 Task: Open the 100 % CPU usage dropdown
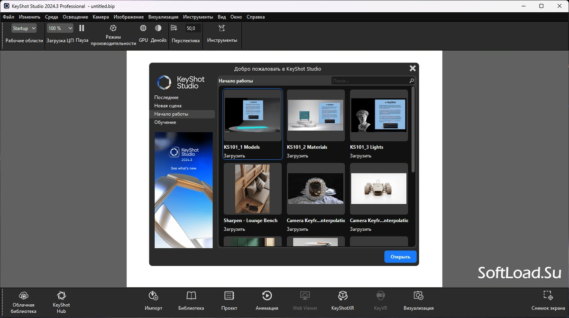tap(60, 28)
